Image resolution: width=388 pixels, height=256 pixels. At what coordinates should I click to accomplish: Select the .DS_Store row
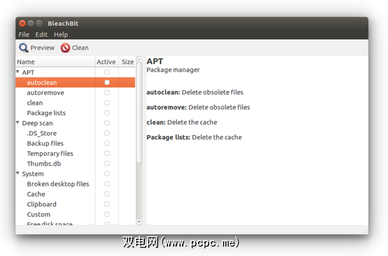(x=75, y=133)
